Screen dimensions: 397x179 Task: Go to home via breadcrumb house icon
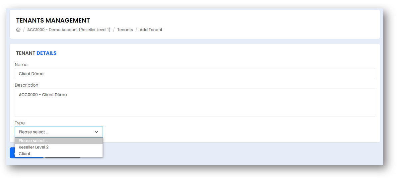[x=18, y=30]
